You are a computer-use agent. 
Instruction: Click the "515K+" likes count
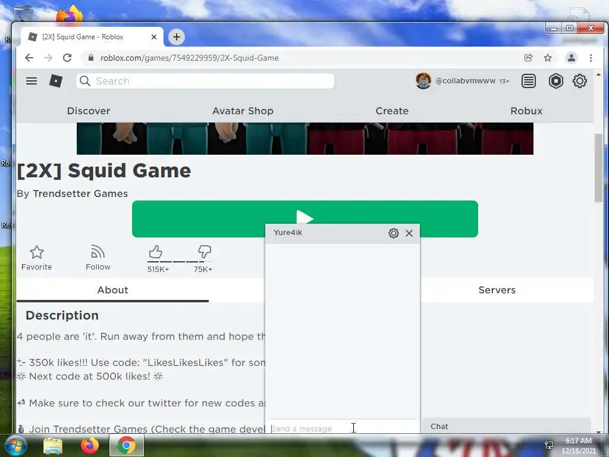158,270
